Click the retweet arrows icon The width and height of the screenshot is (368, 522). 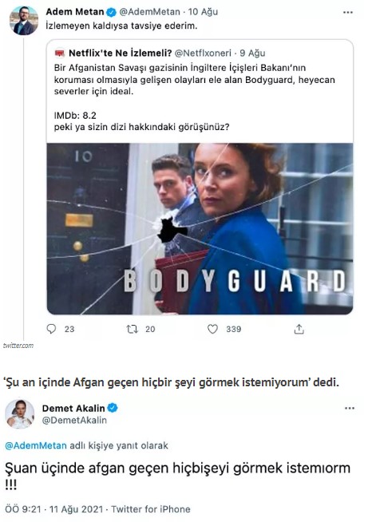(x=133, y=330)
